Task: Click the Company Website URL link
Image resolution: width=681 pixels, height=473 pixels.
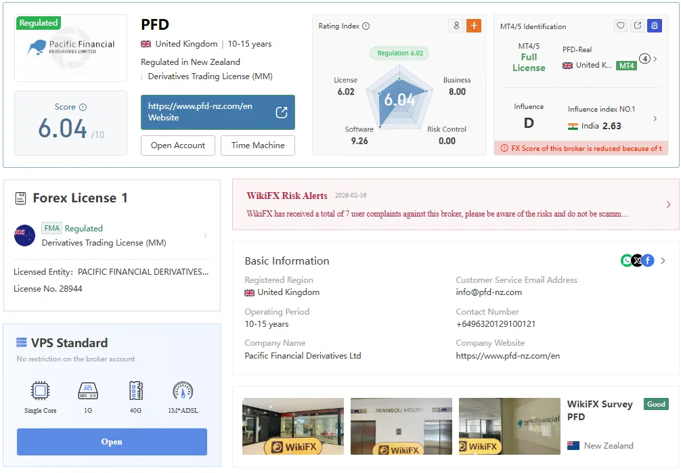Action: click(x=508, y=356)
